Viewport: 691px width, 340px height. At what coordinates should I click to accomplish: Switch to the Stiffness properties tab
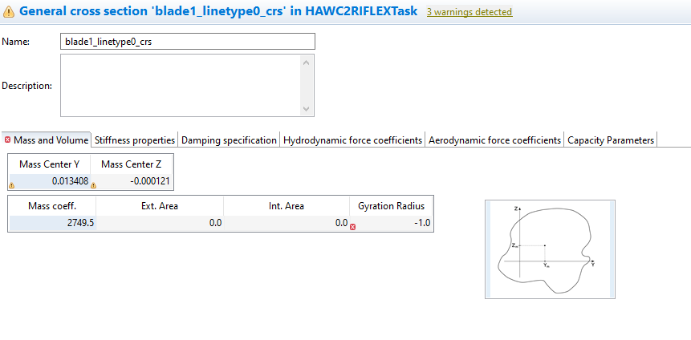pos(134,140)
